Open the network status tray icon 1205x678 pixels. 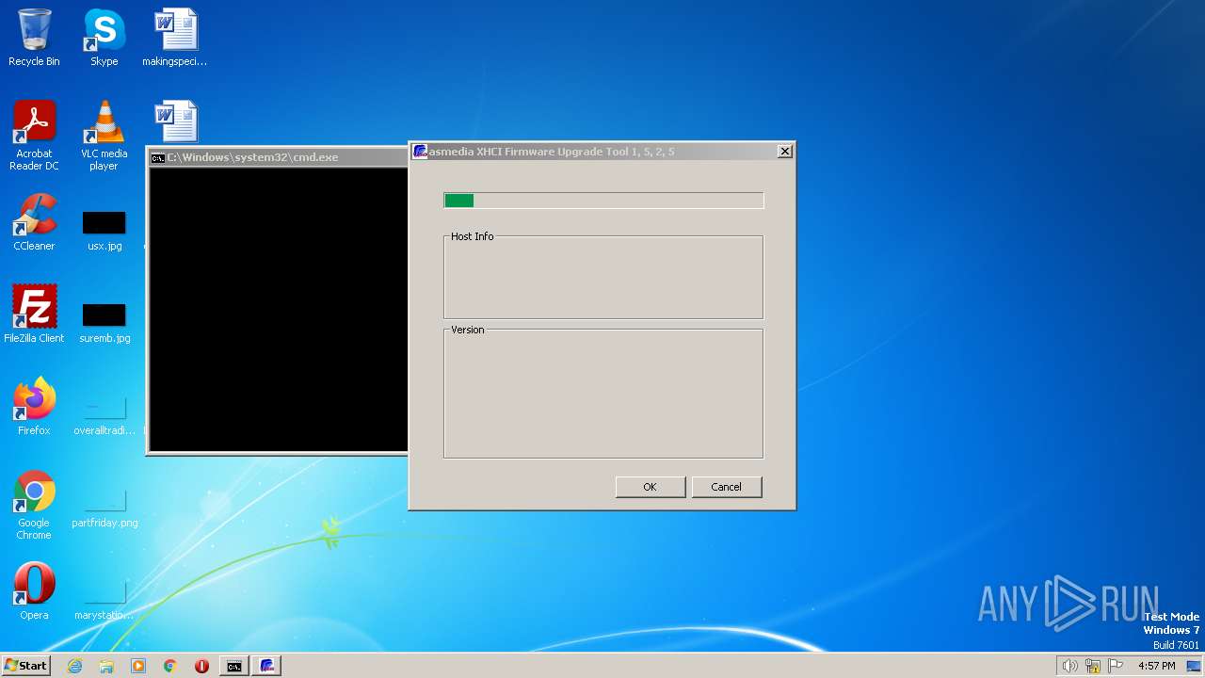[x=1093, y=666]
